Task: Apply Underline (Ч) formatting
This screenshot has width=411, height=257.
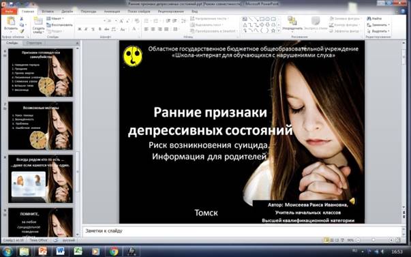Action: 93,29
